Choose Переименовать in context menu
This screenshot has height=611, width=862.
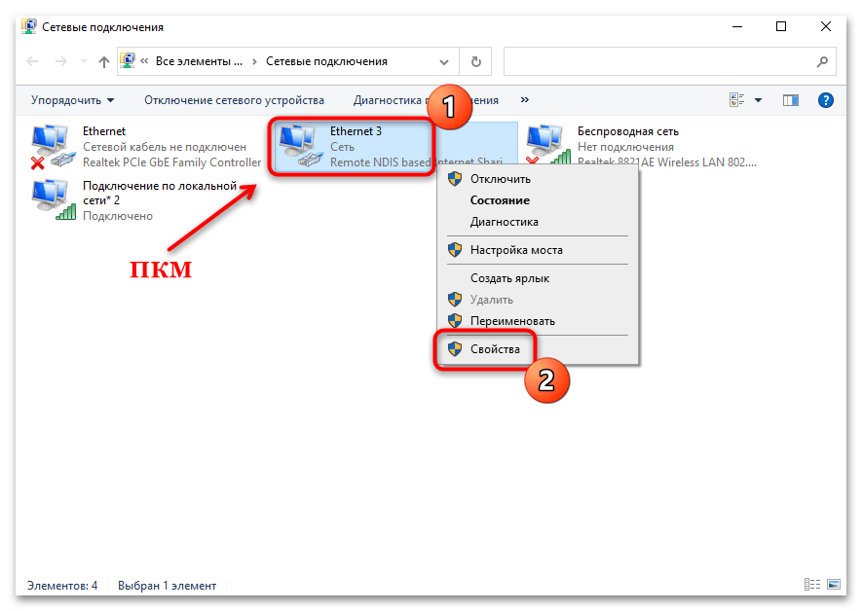tap(539, 321)
